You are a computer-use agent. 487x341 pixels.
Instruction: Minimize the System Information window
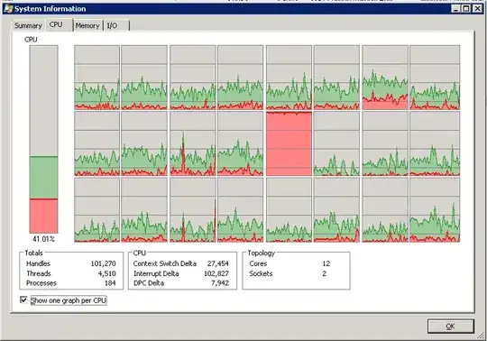click(455, 9)
